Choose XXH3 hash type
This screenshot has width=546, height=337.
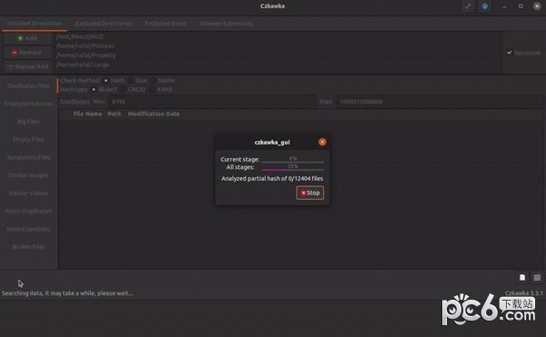pyautogui.click(x=161, y=89)
